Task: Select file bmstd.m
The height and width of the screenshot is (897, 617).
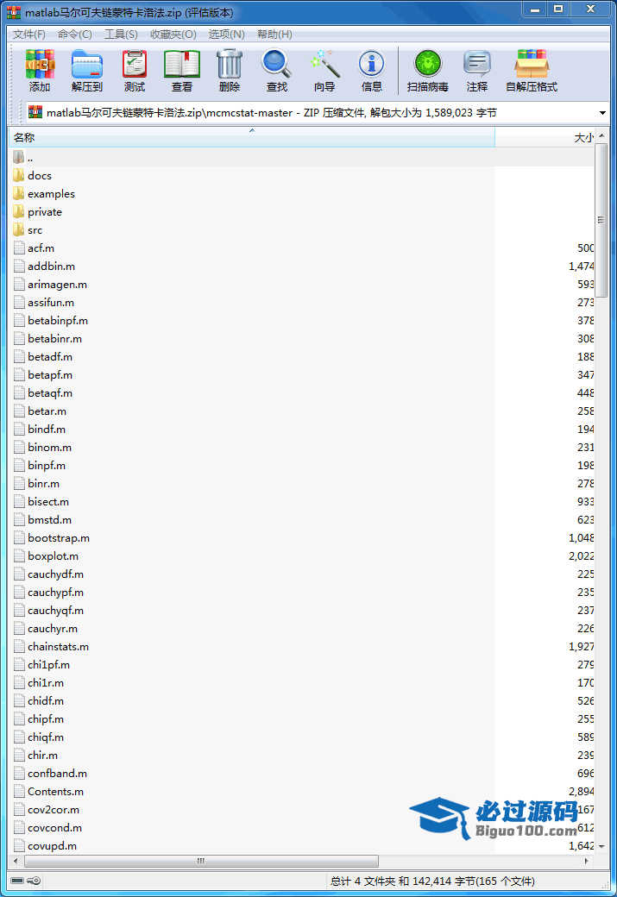Action: 42,519
